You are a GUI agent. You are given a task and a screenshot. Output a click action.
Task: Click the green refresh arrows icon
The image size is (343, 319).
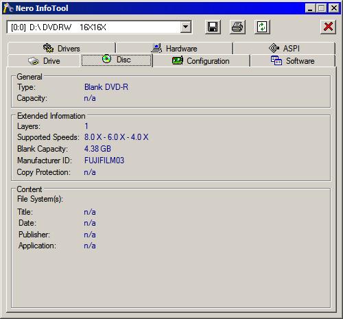click(x=262, y=27)
